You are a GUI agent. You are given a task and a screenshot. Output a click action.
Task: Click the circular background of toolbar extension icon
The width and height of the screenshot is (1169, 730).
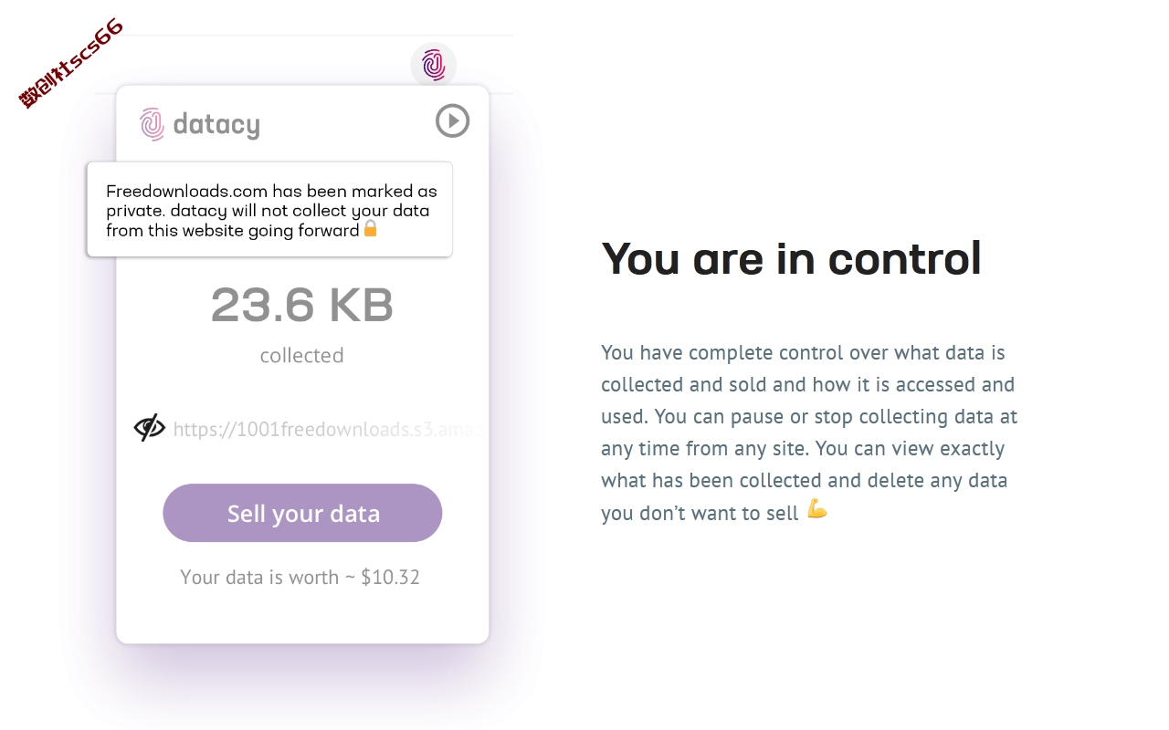[x=434, y=65]
